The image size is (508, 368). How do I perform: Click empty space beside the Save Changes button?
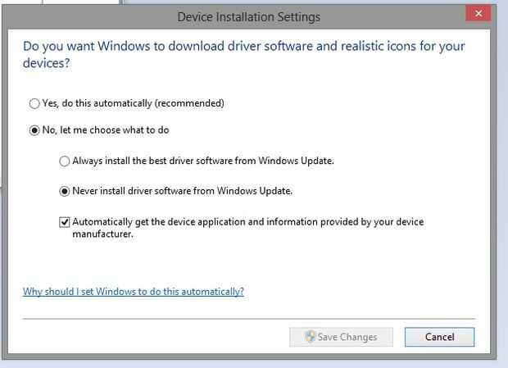164,337
